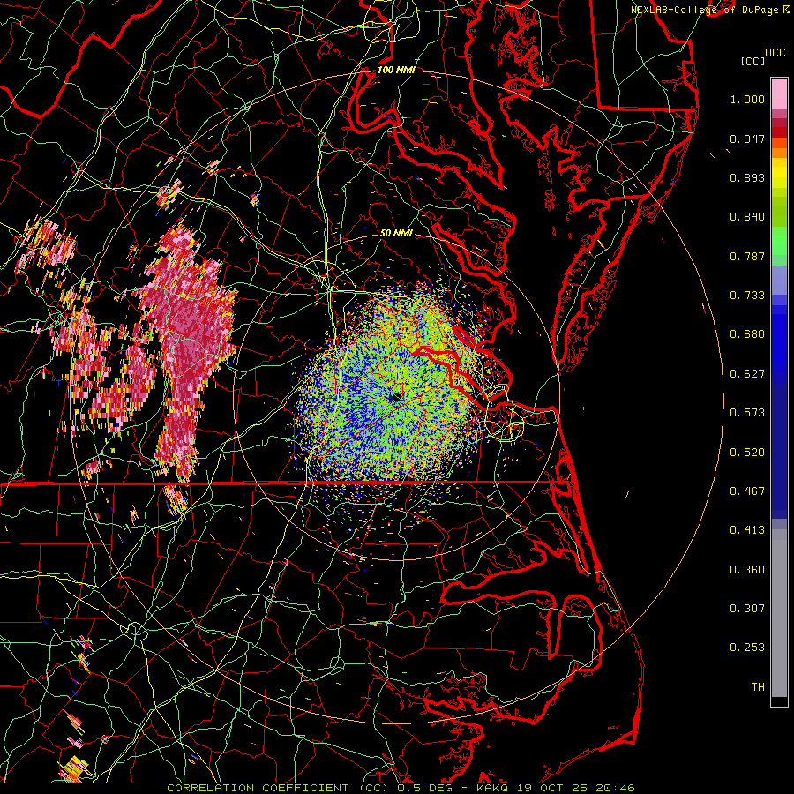Click the DCC label above the color scale

point(775,53)
